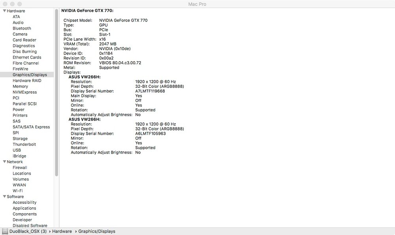Show the Disabled Software list

coord(30,226)
